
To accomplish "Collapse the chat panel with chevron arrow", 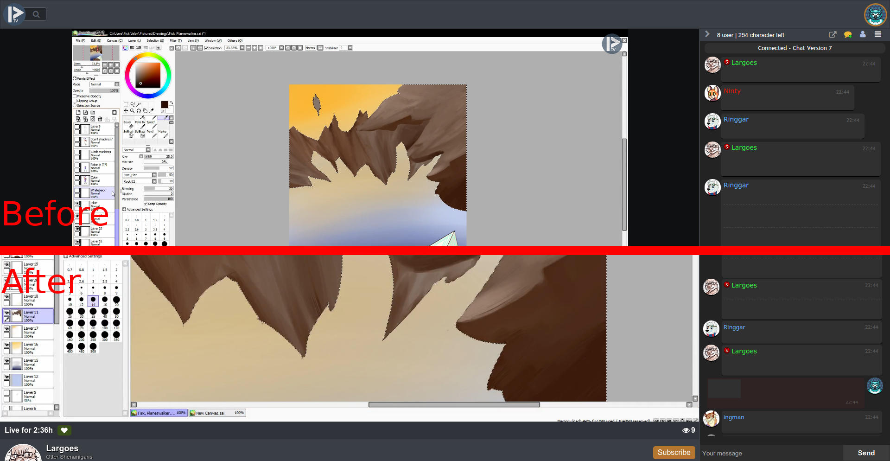I will tap(707, 34).
